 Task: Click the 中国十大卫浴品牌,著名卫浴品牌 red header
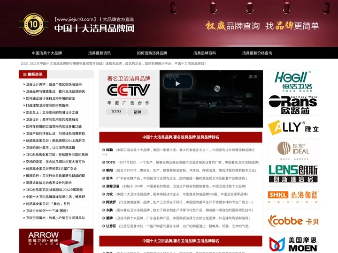(x=181, y=241)
